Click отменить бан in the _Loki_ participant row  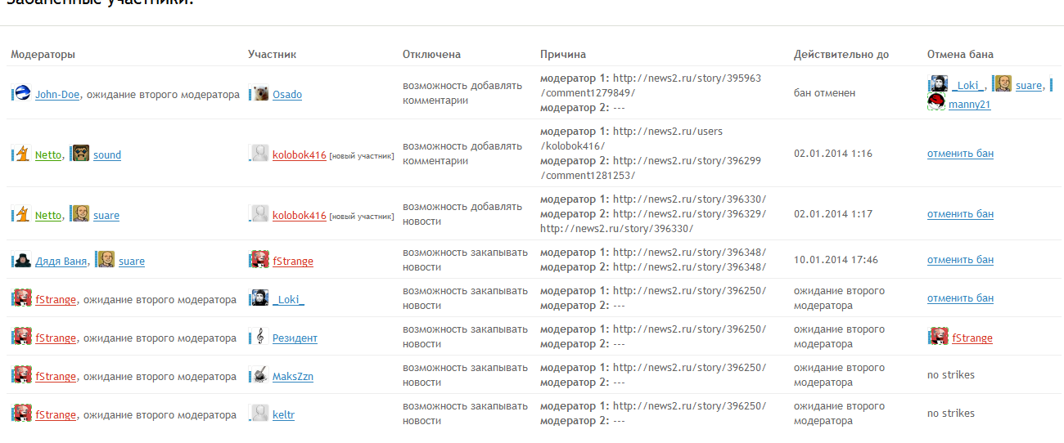(960, 298)
